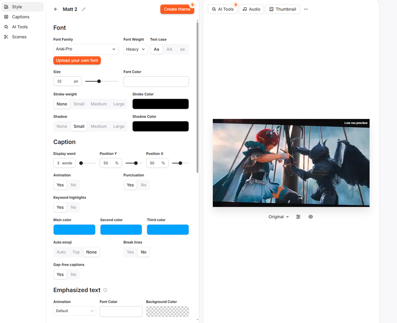Screen dimensions: 397x323
Task: Set Break lines to Yes
Action: (x=130, y=252)
